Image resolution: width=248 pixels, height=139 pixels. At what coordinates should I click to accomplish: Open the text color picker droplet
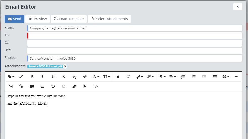[118, 77]
